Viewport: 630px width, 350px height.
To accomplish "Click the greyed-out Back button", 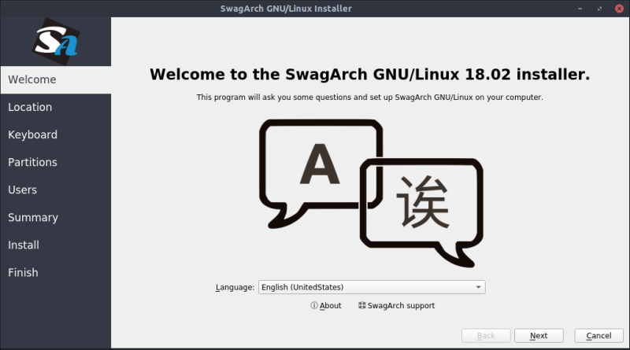I will pyautogui.click(x=486, y=336).
